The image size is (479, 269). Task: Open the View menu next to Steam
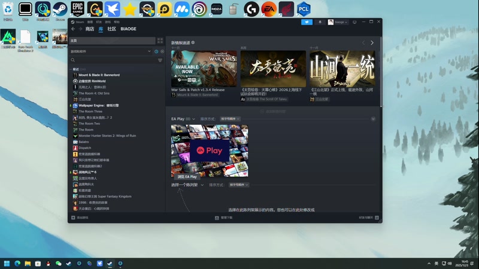coord(90,22)
